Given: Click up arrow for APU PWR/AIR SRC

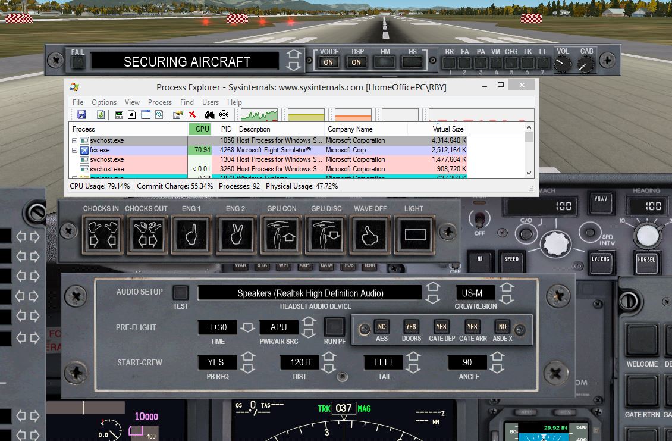Looking at the screenshot, I should coord(309,321).
